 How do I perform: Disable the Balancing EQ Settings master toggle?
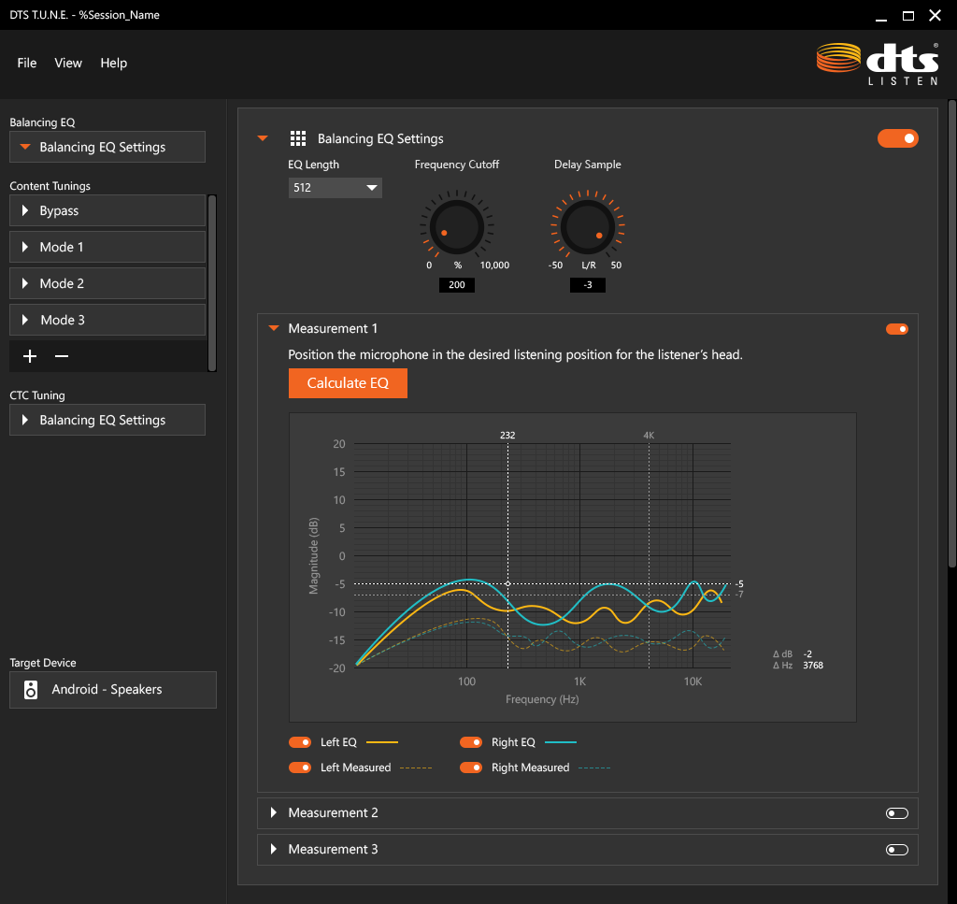(x=898, y=138)
